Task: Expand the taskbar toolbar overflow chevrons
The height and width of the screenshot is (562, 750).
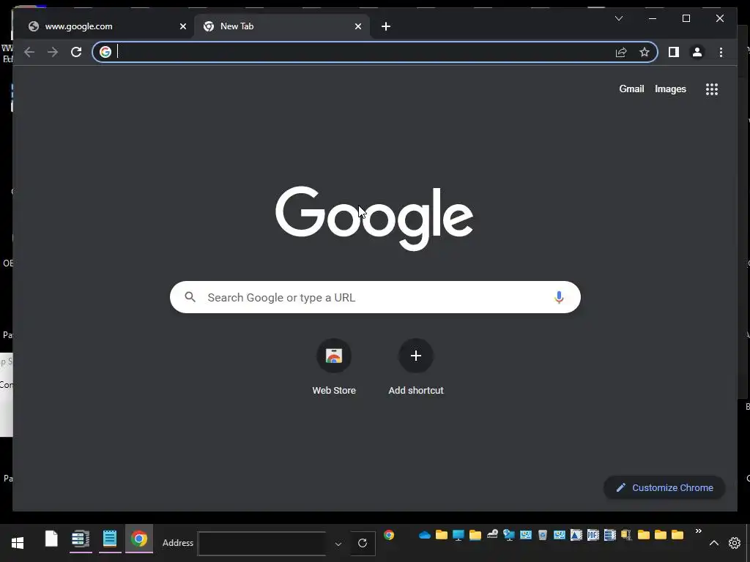Action: point(698,531)
